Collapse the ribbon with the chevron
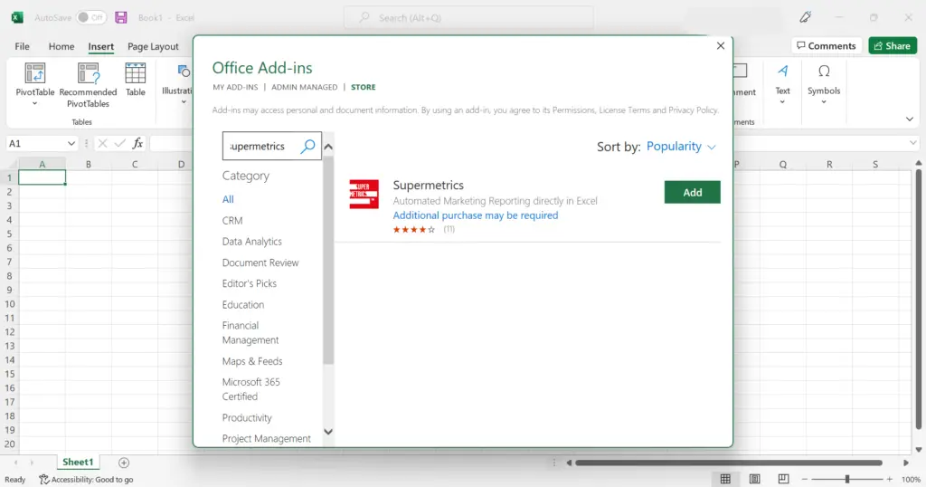The image size is (926, 487). tap(910, 119)
